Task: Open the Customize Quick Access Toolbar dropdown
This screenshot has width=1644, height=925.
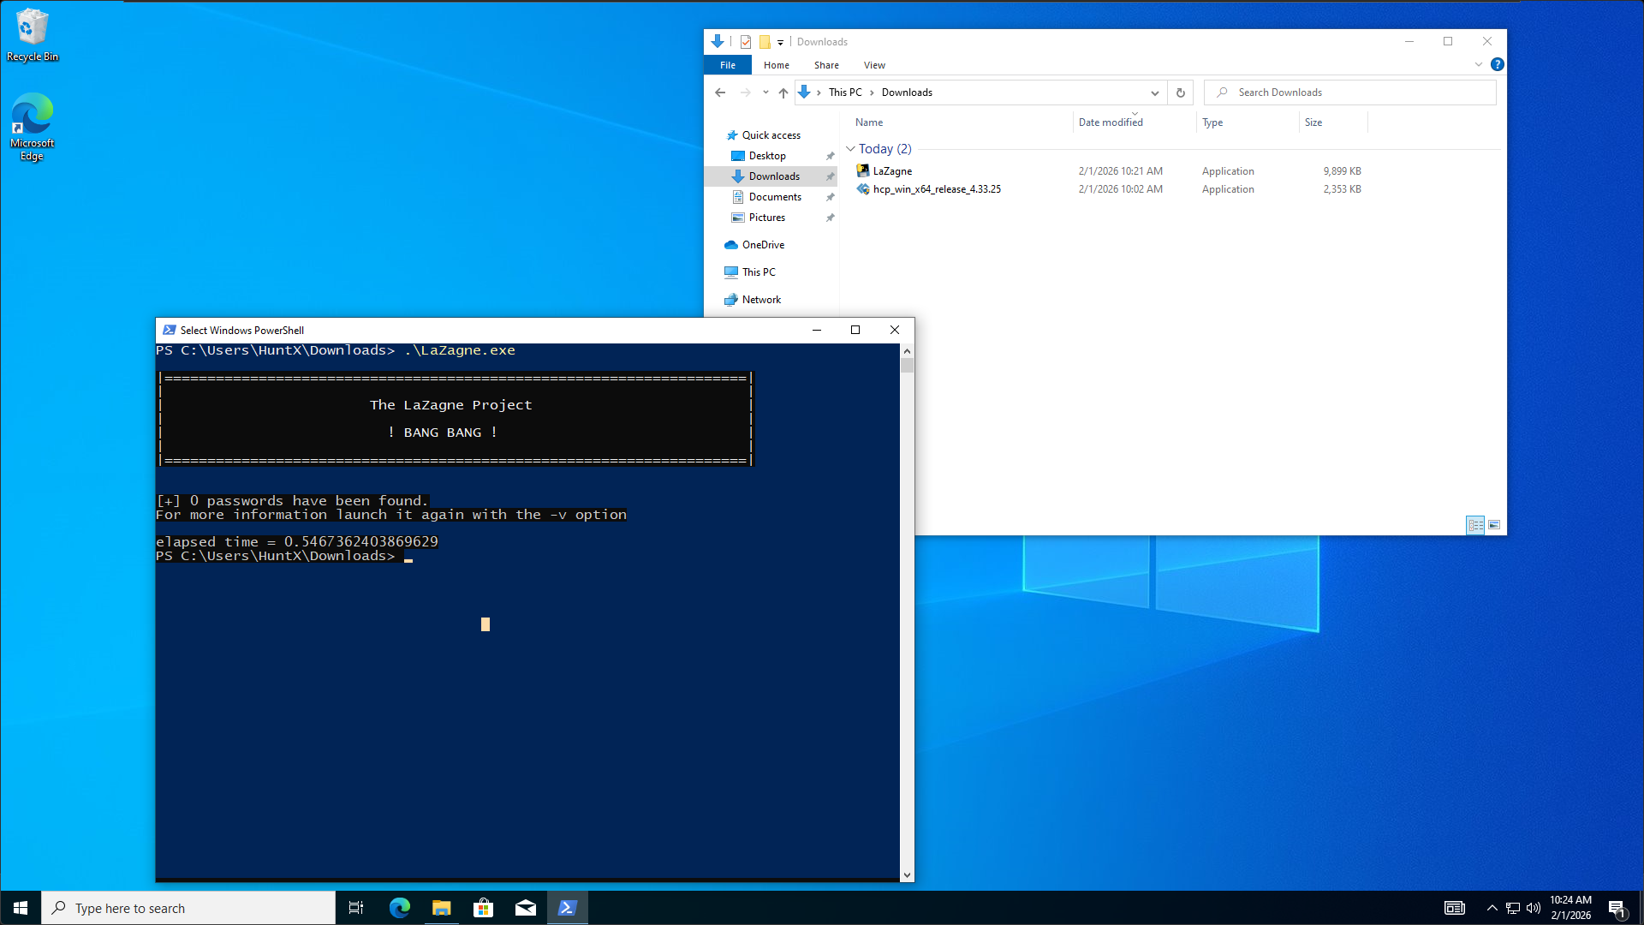Action: coord(780,42)
